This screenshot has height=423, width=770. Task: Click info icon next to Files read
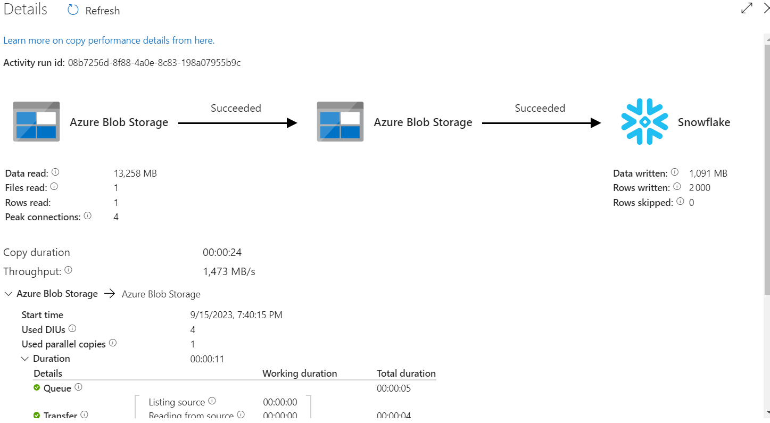click(54, 187)
